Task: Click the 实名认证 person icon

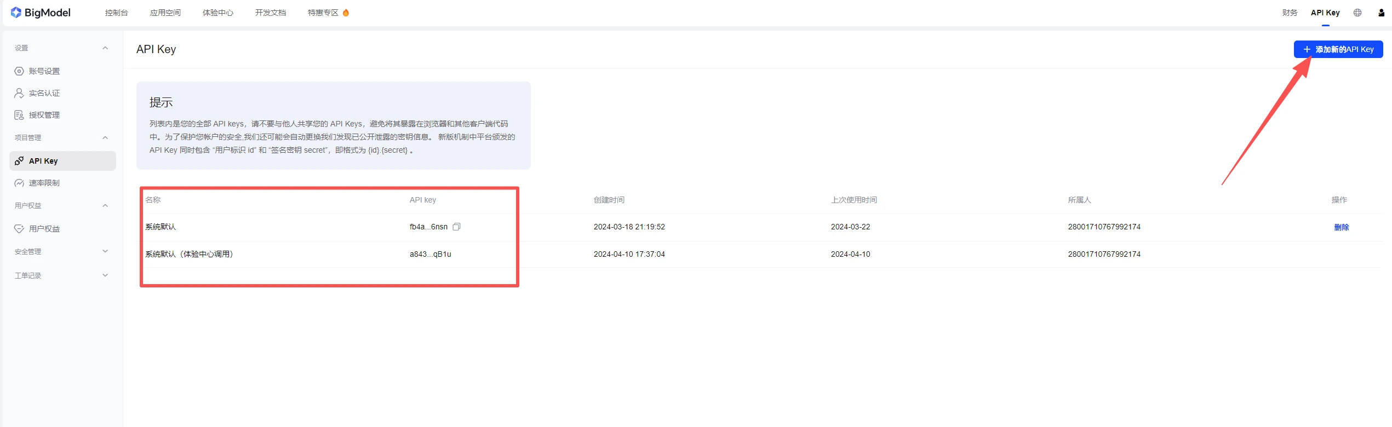Action: pyautogui.click(x=19, y=93)
